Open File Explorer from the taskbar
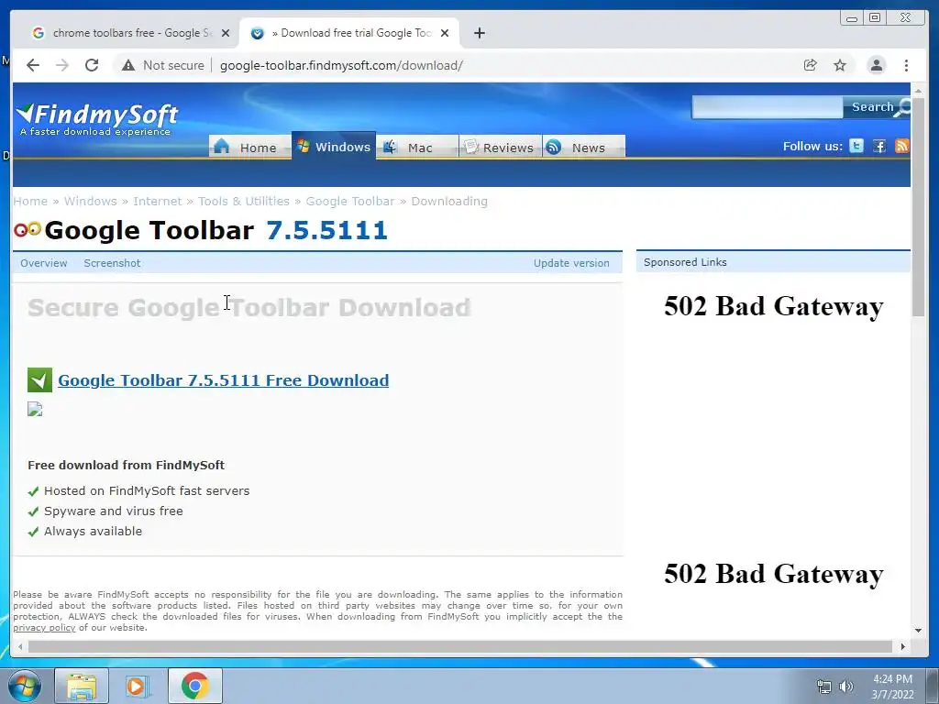The width and height of the screenshot is (939, 704). 82,686
